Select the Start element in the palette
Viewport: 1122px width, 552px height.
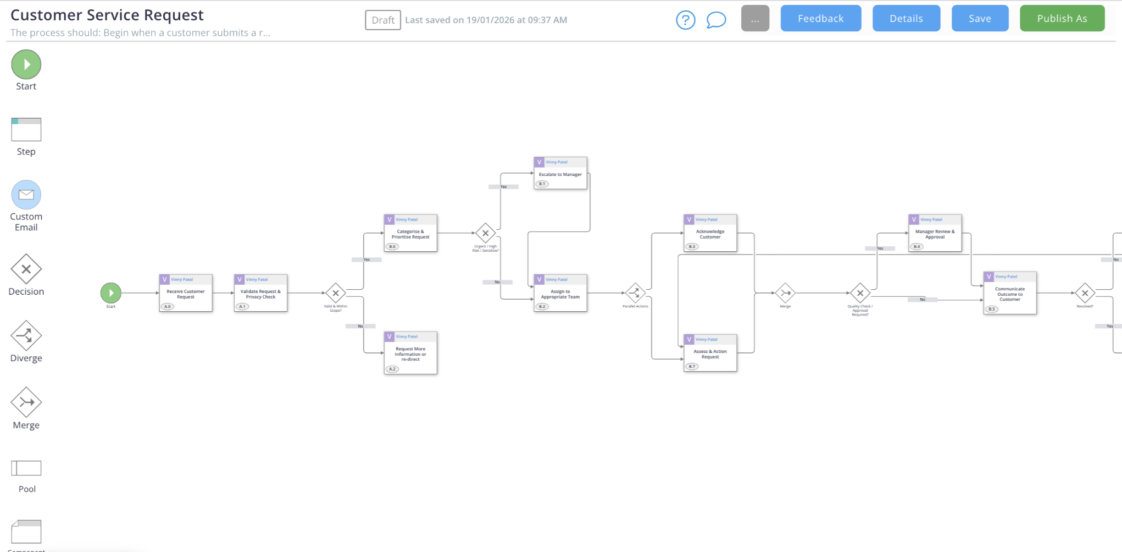tap(26, 64)
